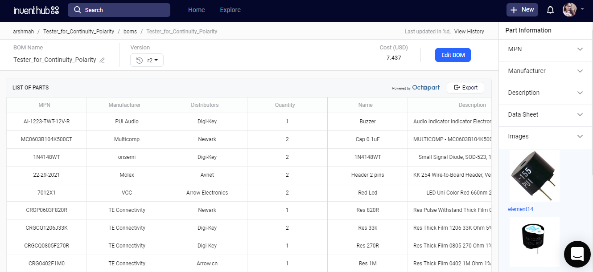Select the PUI buzzer side-view thumbnail
The image size is (593, 272).
tap(534, 176)
